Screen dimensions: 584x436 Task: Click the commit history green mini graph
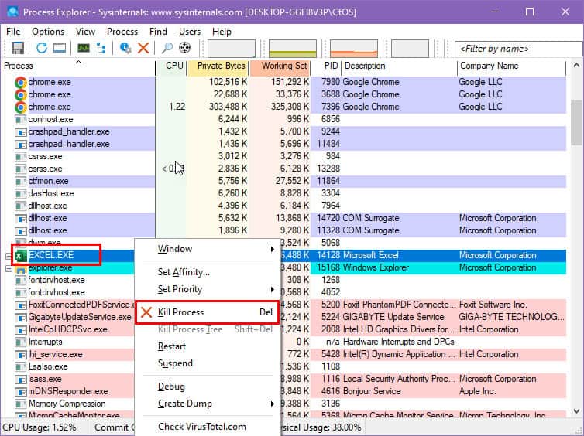coord(292,49)
